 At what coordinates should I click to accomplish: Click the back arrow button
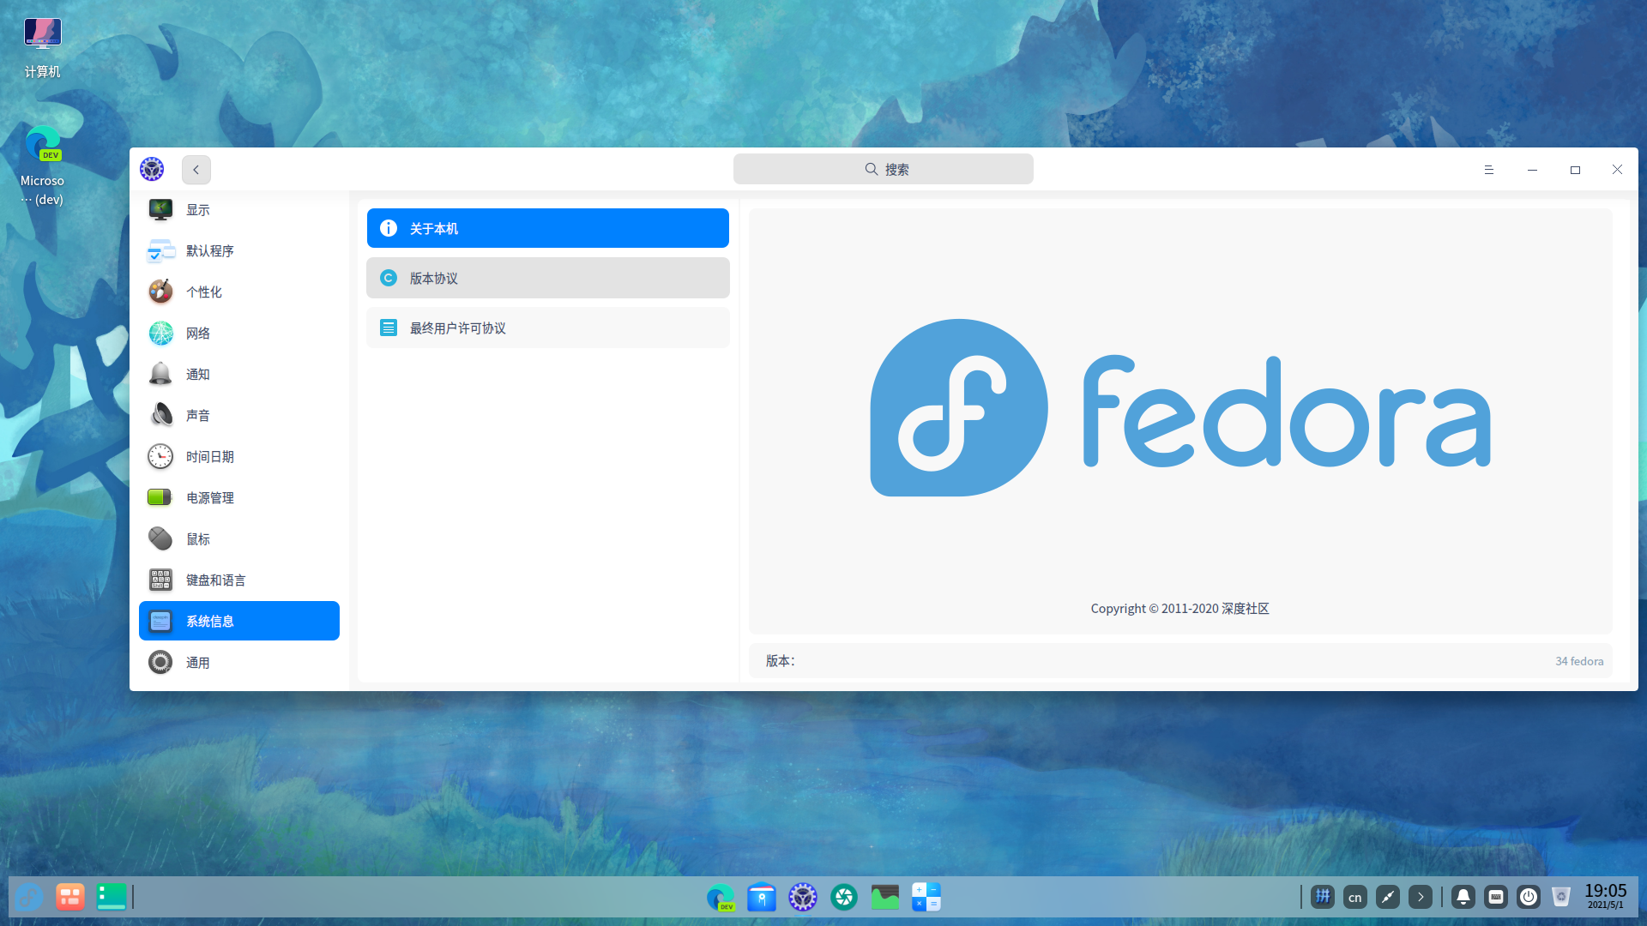tap(196, 170)
